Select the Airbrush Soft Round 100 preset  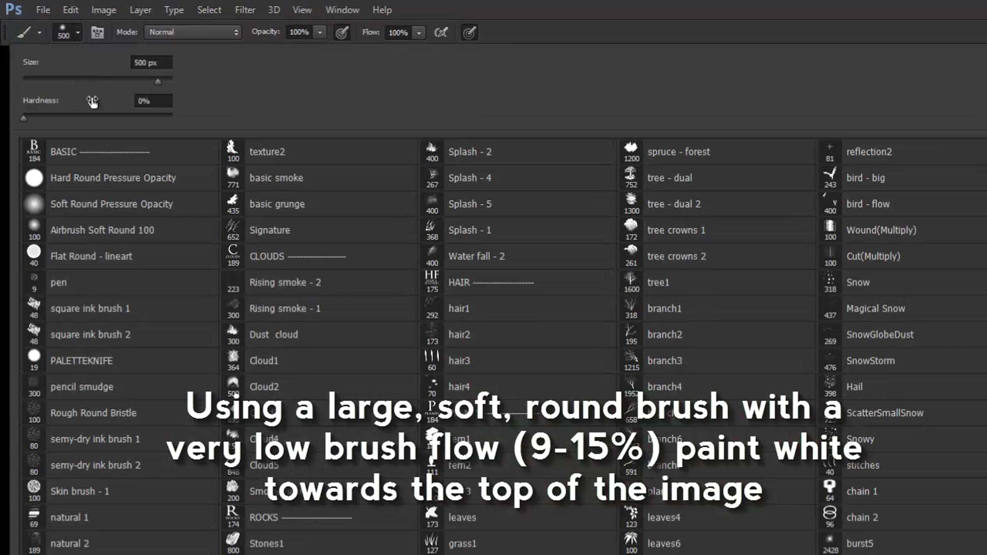[x=102, y=230]
